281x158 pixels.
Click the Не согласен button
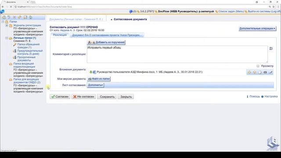[84, 97]
